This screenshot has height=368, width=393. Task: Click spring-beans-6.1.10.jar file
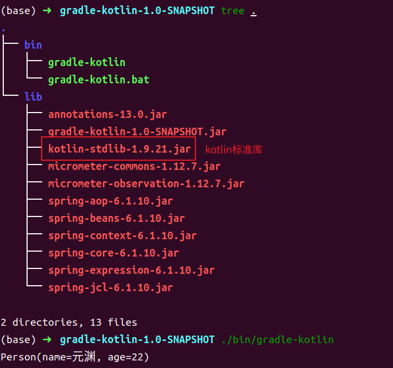[x=116, y=219]
